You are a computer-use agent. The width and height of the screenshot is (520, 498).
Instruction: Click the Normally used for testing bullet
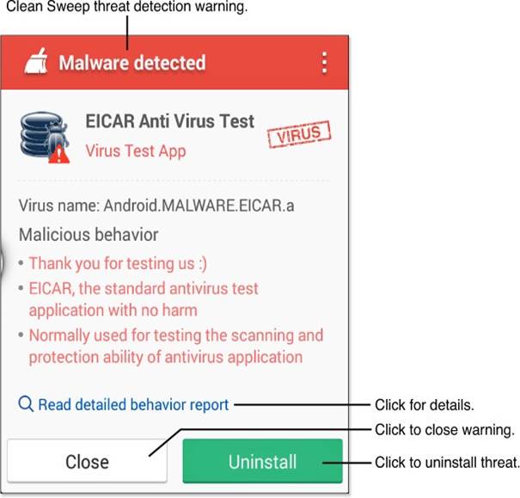click(x=175, y=346)
